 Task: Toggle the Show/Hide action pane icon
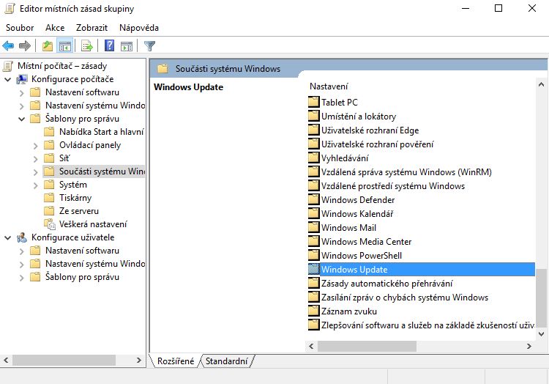(127, 46)
